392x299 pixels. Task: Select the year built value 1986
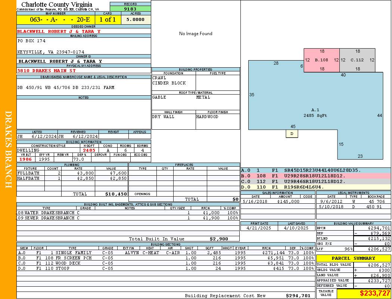click(x=26, y=159)
